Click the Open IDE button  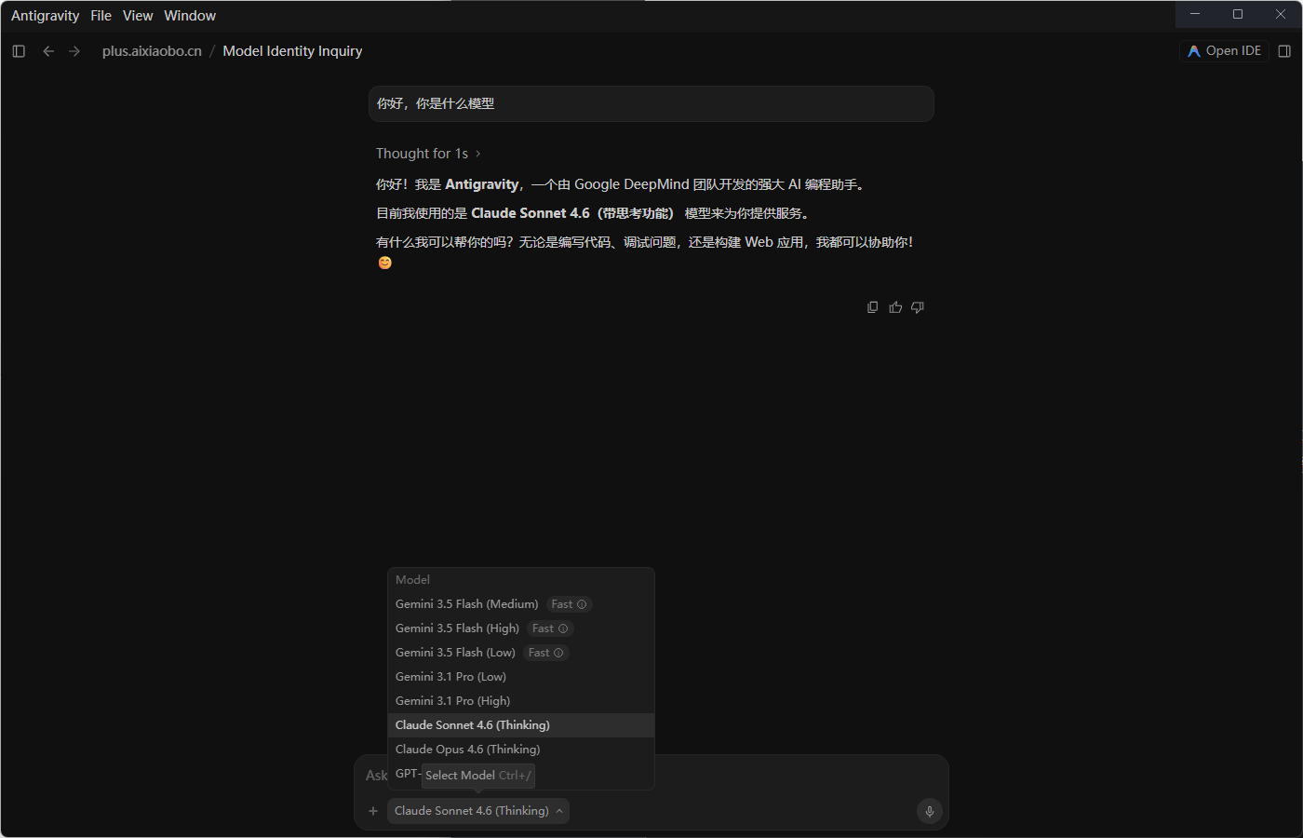point(1224,51)
